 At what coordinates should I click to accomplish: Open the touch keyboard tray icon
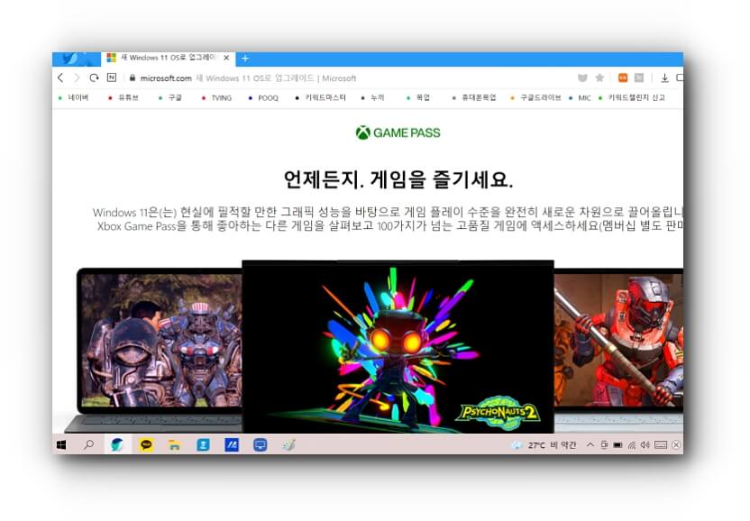(661, 445)
